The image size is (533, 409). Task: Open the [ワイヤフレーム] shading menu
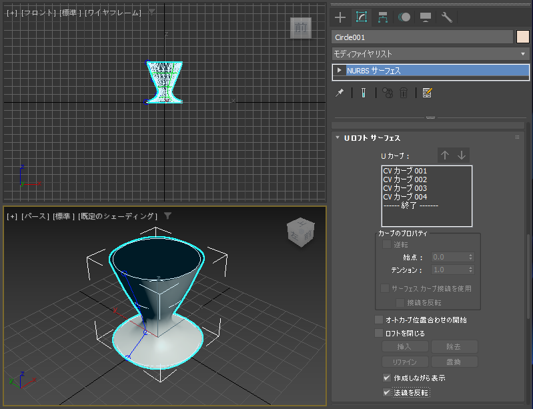pos(113,13)
